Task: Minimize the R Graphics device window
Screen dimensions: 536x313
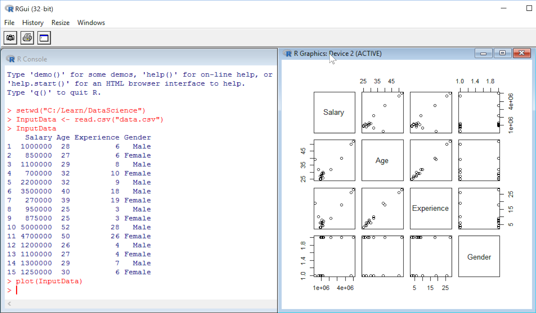Action: tap(483, 53)
